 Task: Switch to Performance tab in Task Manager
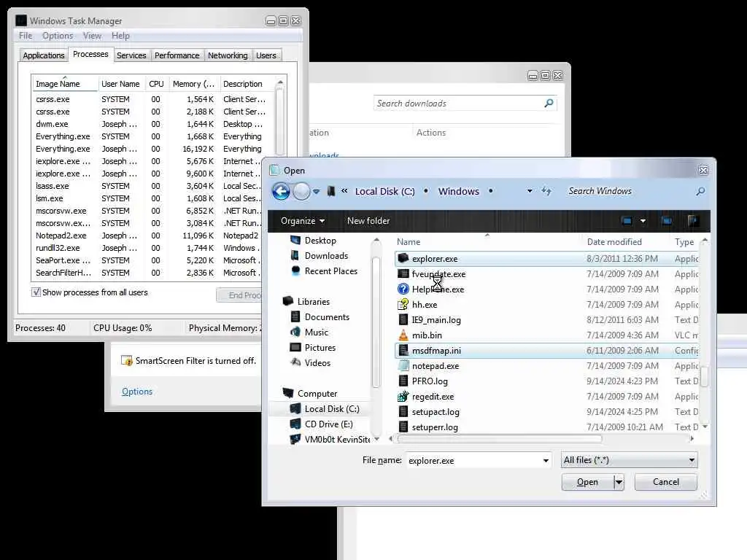pyautogui.click(x=177, y=55)
